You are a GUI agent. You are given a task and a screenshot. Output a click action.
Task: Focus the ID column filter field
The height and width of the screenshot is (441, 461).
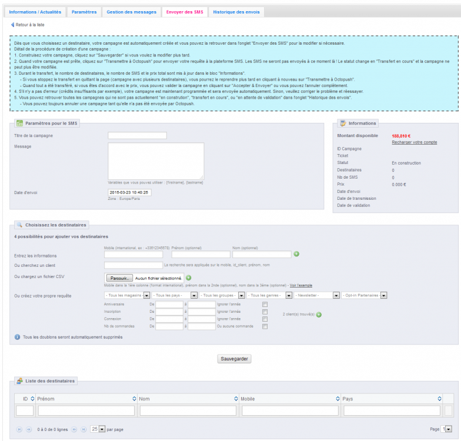(x=25, y=410)
